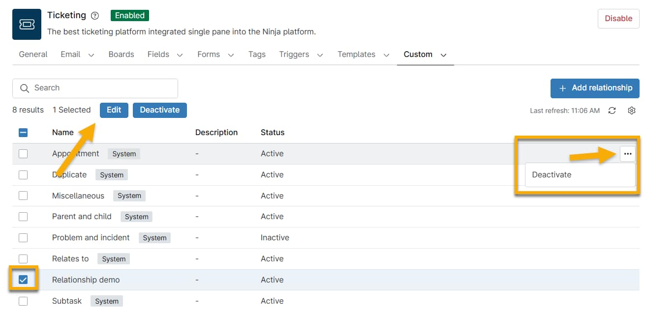Open the table settings gear
The width and height of the screenshot is (645, 312).
632,111
